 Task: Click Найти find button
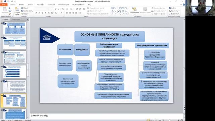(172, 8)
